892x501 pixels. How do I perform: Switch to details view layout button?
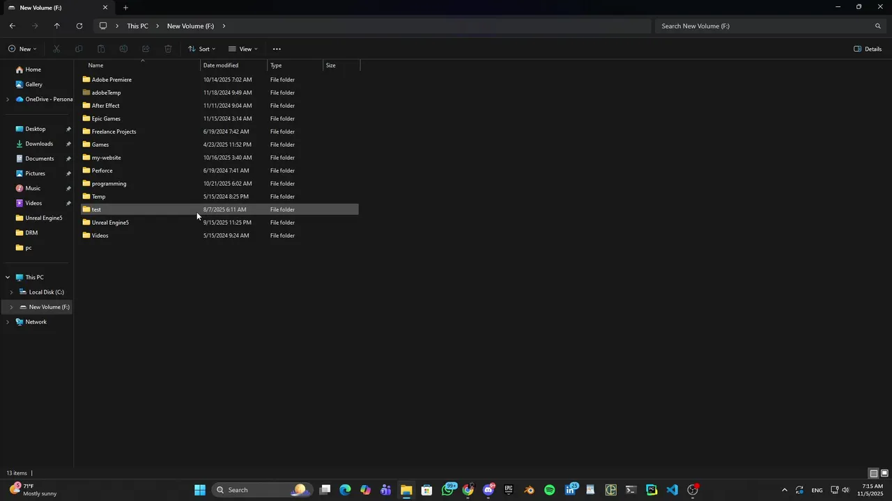click(x=873, y=474)
